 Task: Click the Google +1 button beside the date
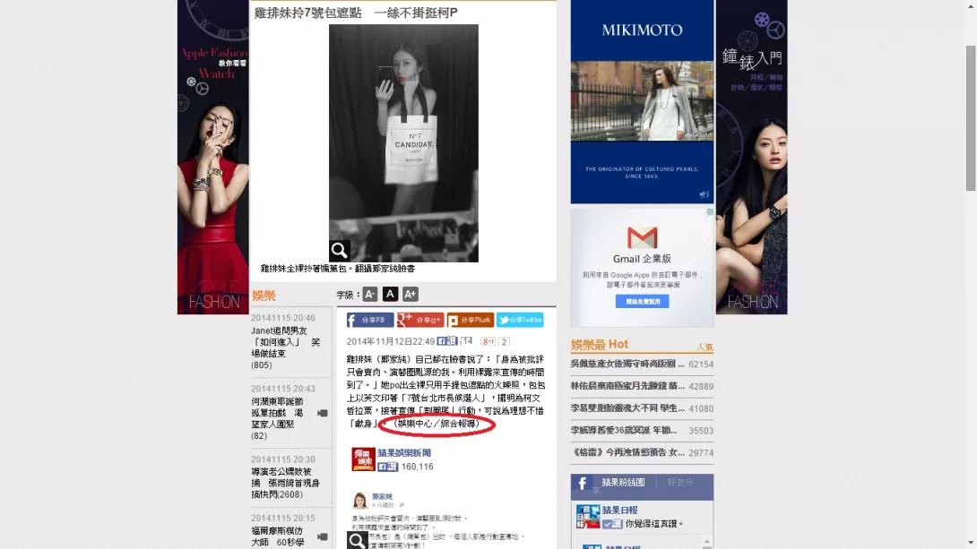pyautogui.click(x=488, y=341)
